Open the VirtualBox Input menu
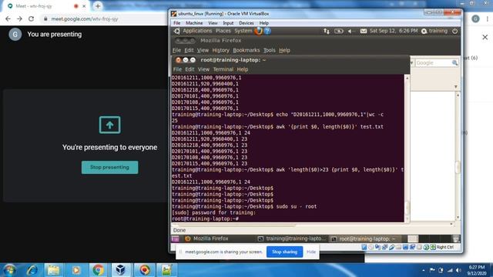 [x=228, y=23]
